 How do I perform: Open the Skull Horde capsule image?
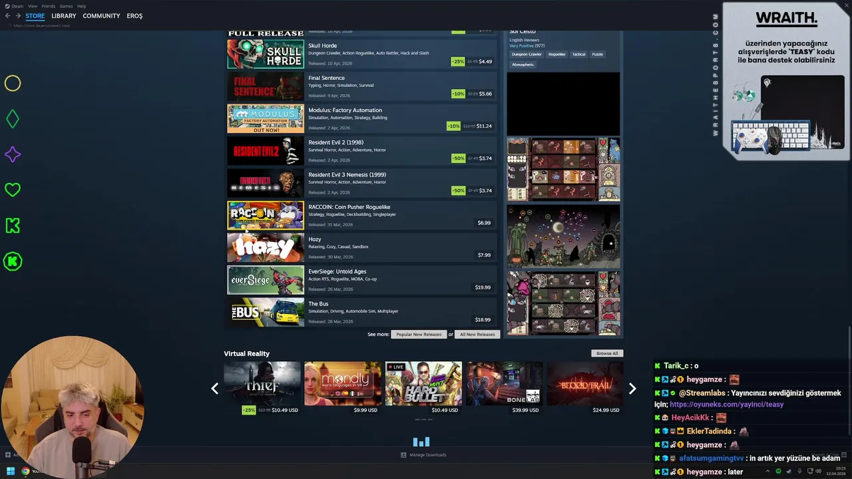[x=266, y=54]
